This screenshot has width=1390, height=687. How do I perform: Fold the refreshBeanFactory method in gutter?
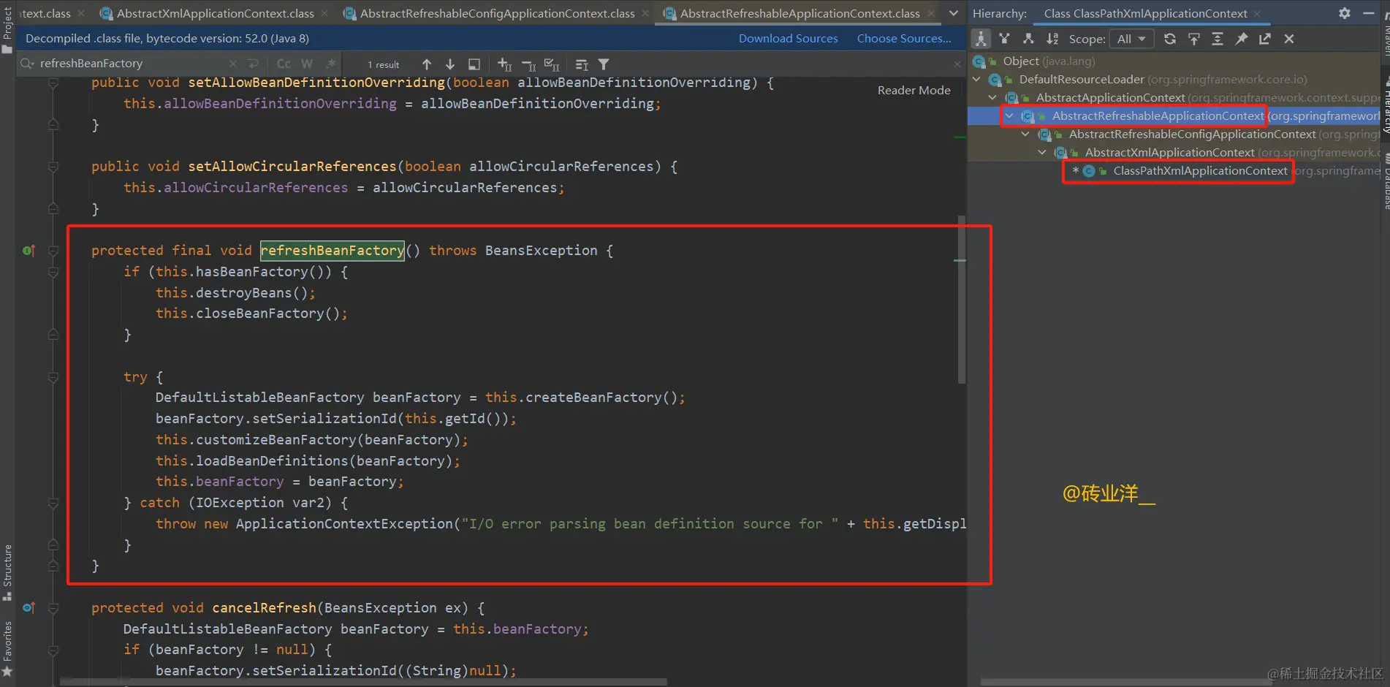coord(53,251)
